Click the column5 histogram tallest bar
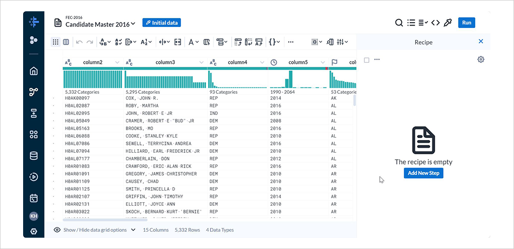The height and width of the screenshot is (249, 514). pyautogui.click(x=290, y=80)
